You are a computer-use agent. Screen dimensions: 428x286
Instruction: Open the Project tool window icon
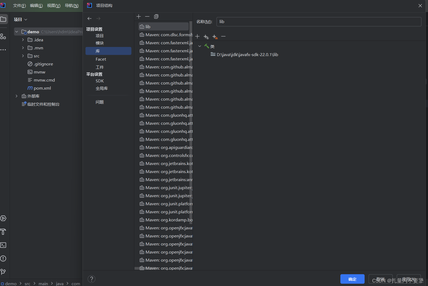tap(3, 19)
